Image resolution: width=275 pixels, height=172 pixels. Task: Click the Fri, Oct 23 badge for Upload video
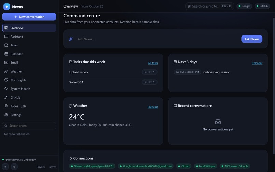point(149,72)
